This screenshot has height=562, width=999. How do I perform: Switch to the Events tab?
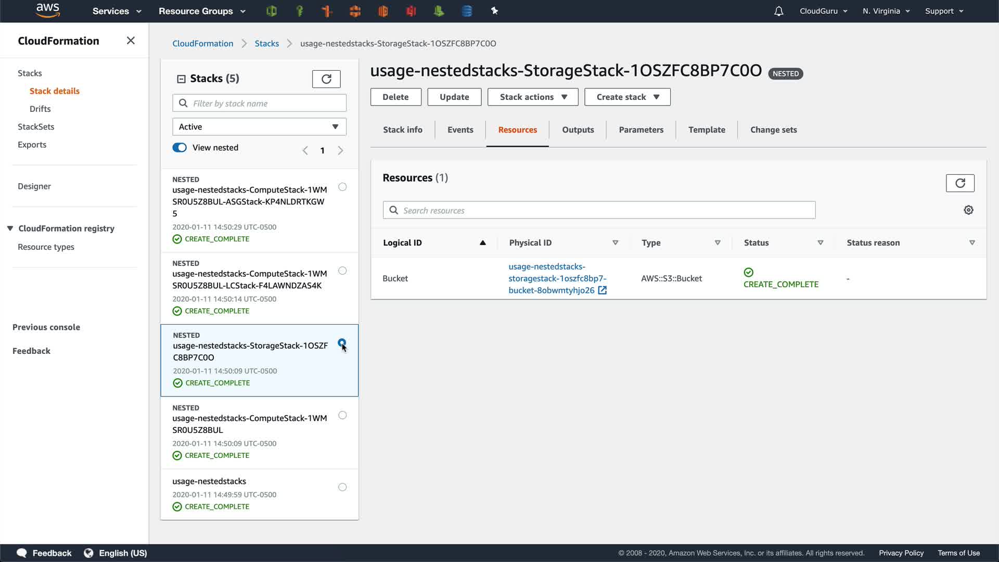tap(460, 130)
